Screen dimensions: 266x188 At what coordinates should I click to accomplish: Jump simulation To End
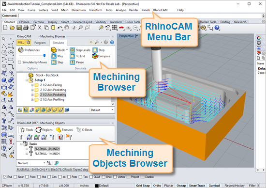(x=77, y=56)
